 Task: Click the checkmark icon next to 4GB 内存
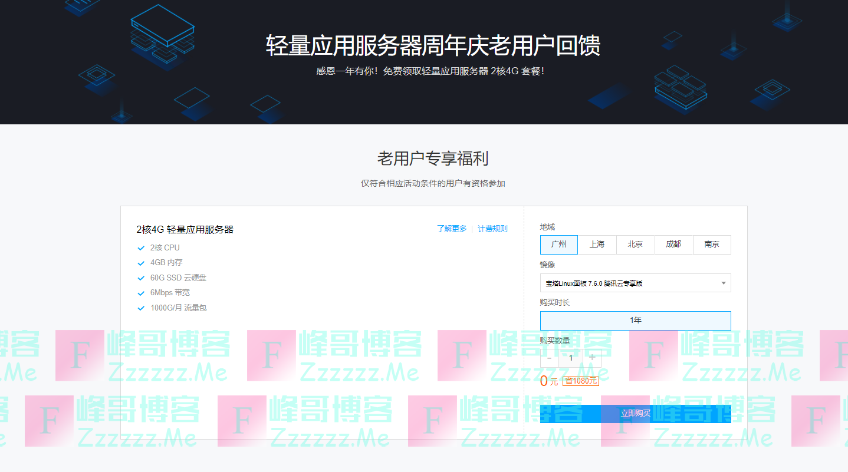tap(141, 263)
